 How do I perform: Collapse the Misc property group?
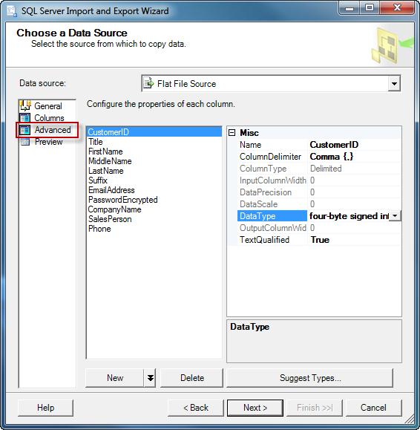(232, 133)
